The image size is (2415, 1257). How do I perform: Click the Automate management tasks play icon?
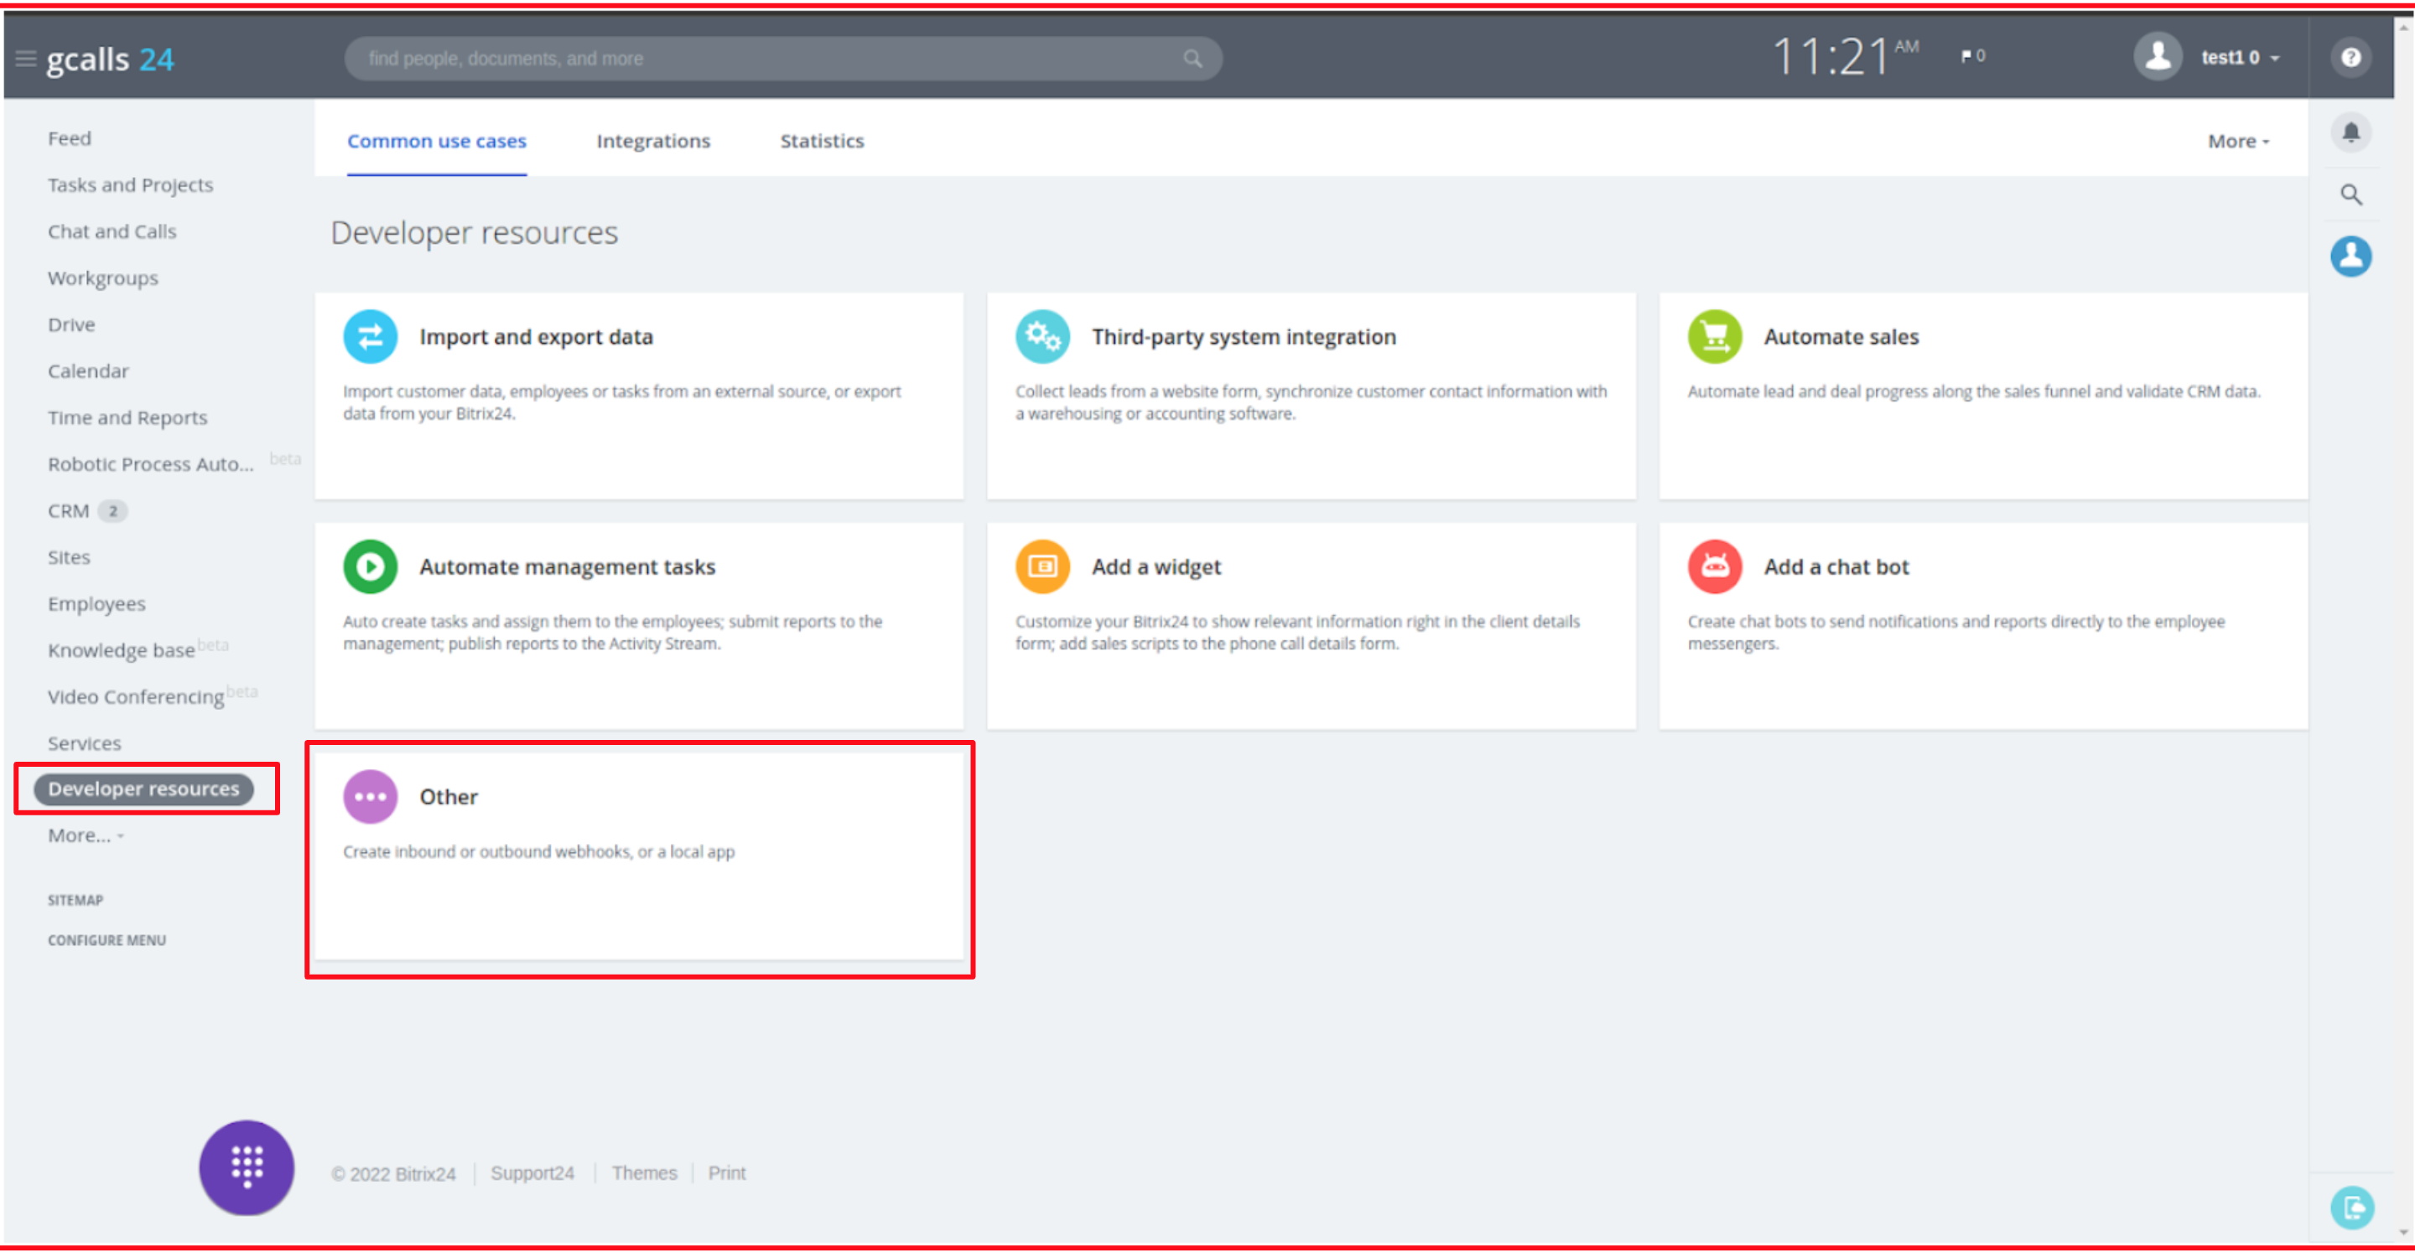pos(369,566)
